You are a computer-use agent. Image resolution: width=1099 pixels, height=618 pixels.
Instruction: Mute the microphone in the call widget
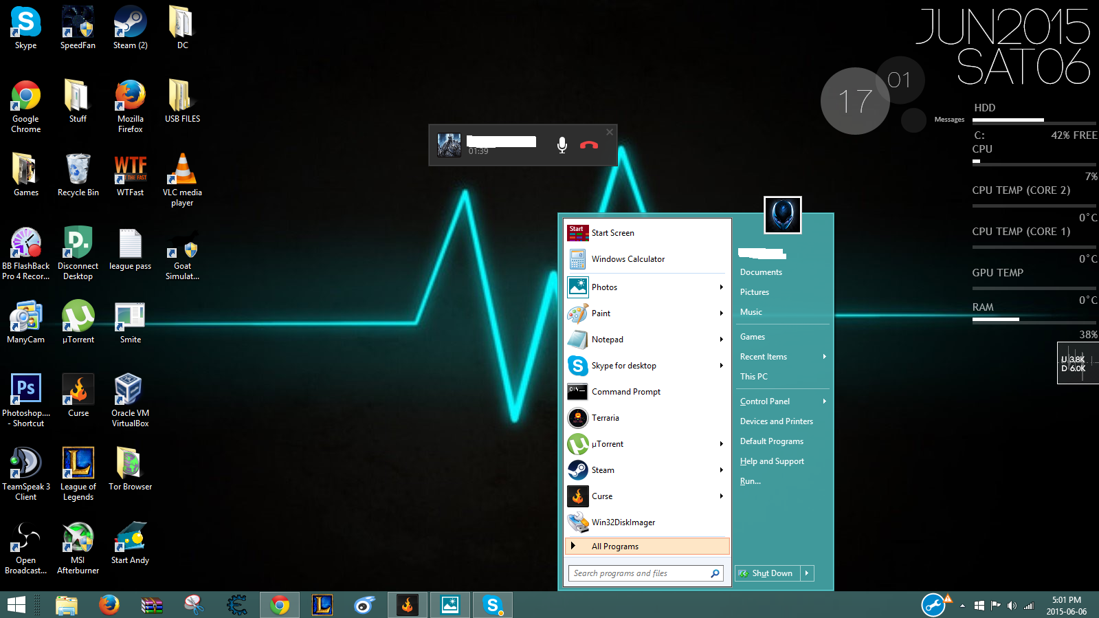tap(562, 145)
